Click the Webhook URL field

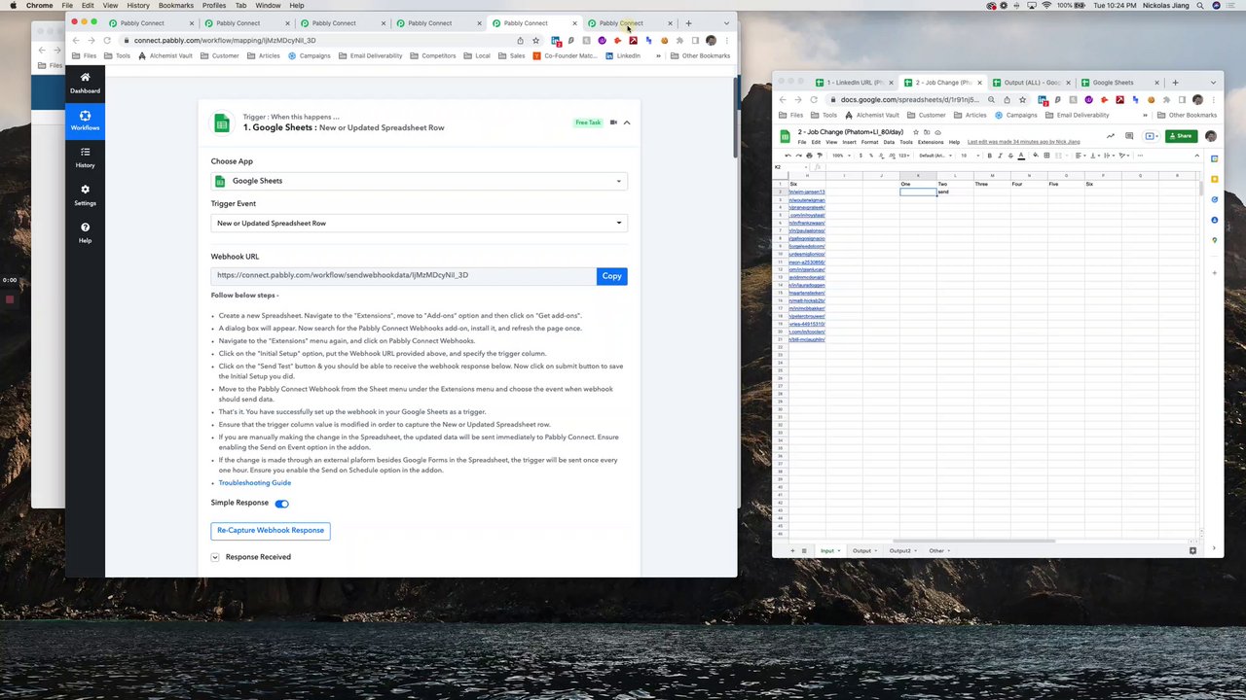403,275
